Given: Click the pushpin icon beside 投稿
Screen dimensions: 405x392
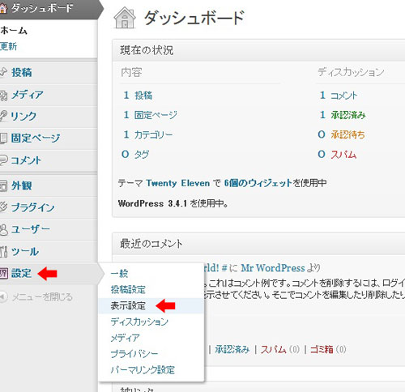Looking at the screenshot, I should 3,72.
